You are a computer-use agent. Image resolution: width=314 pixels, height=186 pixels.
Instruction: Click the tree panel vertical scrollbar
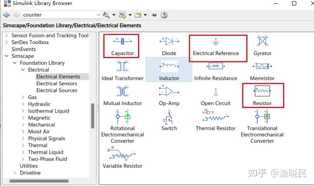(93, 116)
